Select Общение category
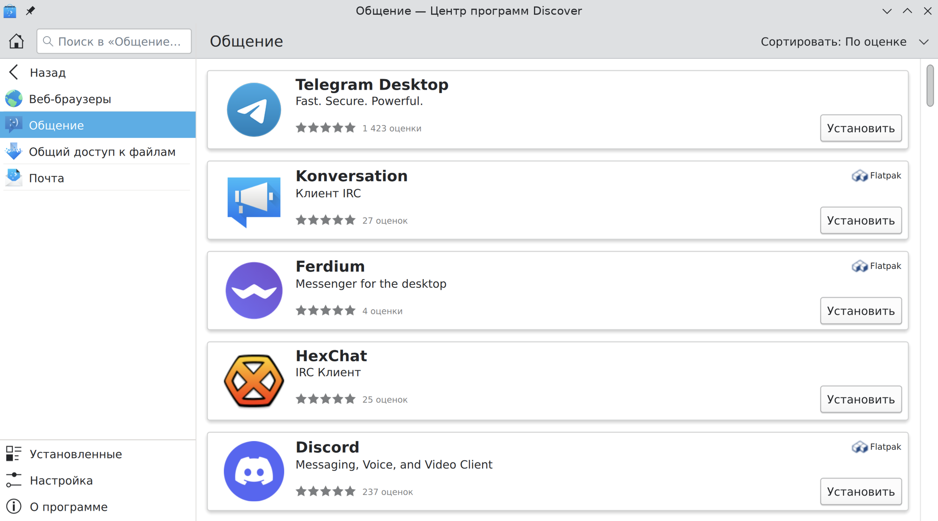Image resolution: width=938 pixels, height=521 pixels. (98, 125)
